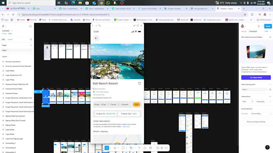
Task: Click the prototype preview back arrow
Action: [x=93, y=26]
